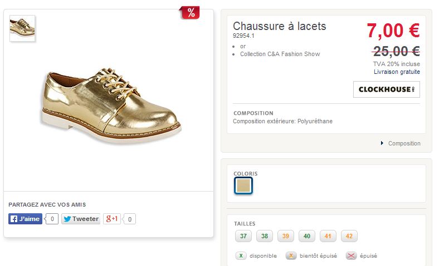This screenshot has height=266, width=444.
Task: Click the red percent discount badge
Action: click(x=191, y=13)
